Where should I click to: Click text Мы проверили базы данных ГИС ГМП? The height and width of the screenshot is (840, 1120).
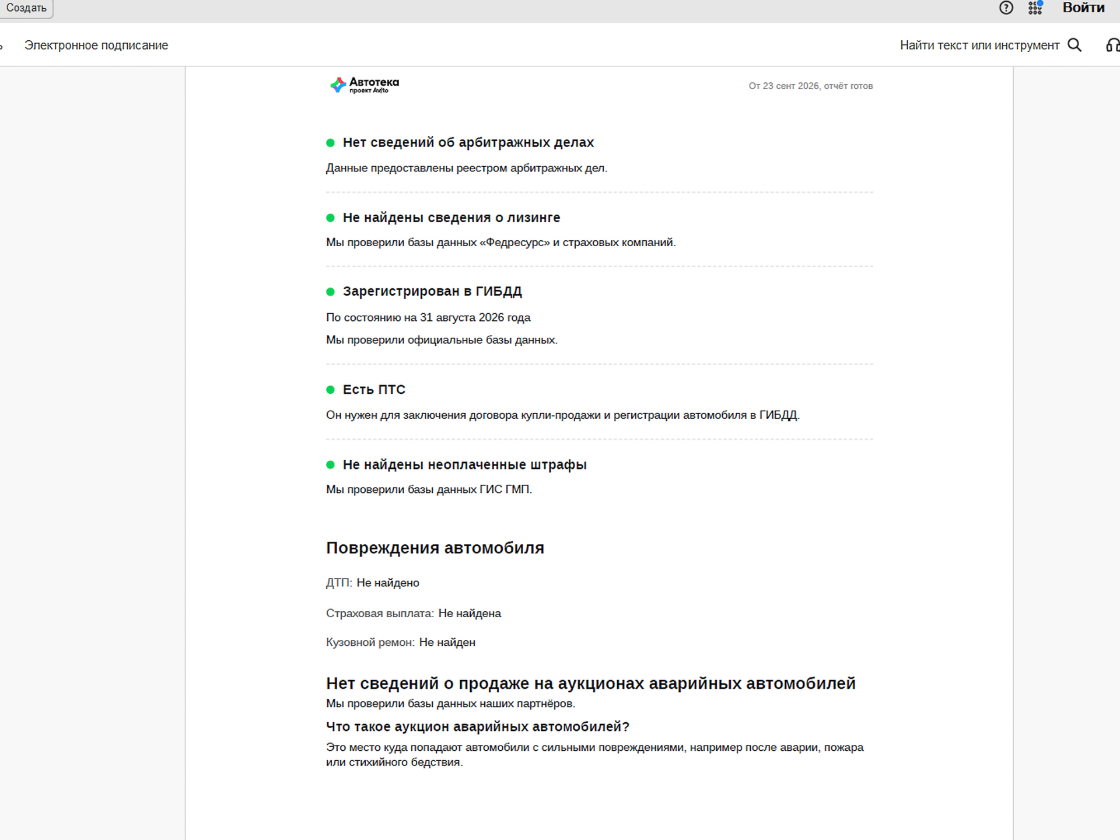pyautogui.click(x=429, y=489)
